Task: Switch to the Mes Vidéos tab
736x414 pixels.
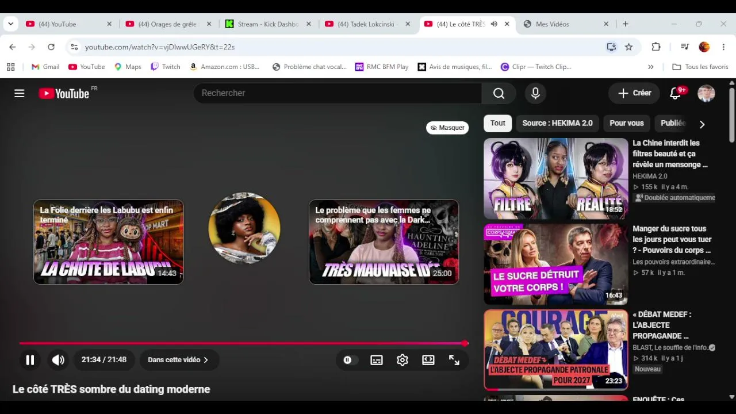Action: pos(566,24)
